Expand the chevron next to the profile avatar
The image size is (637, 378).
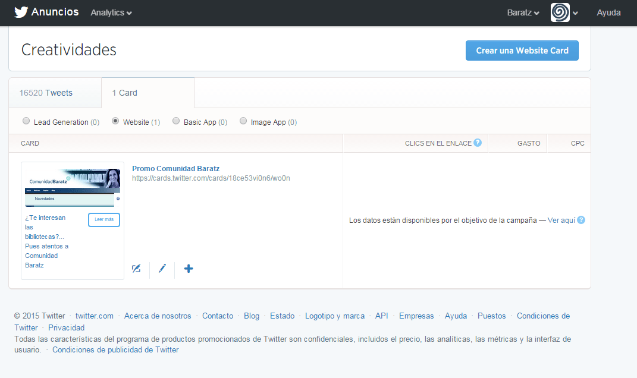tap(575, 13)
